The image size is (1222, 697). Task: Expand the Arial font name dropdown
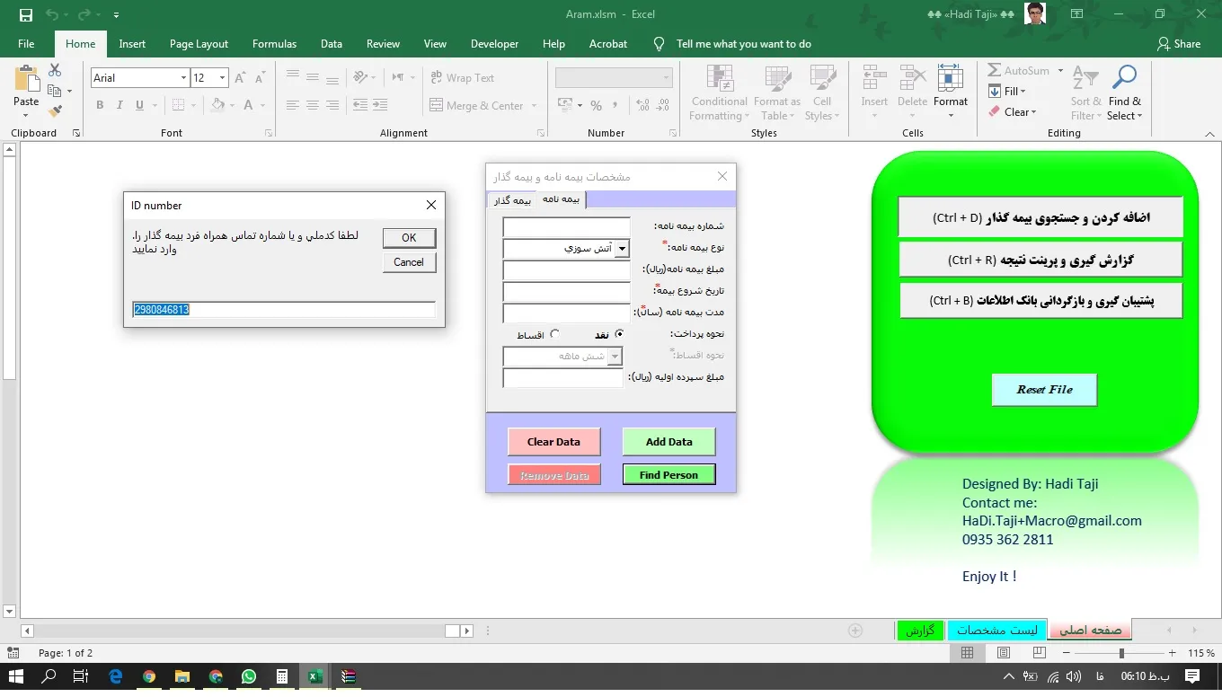click(183, 78)
